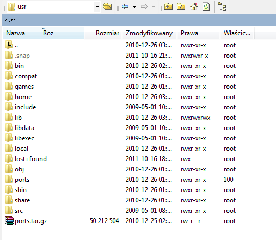
Task: Select the compat folder
Action: 26,76
